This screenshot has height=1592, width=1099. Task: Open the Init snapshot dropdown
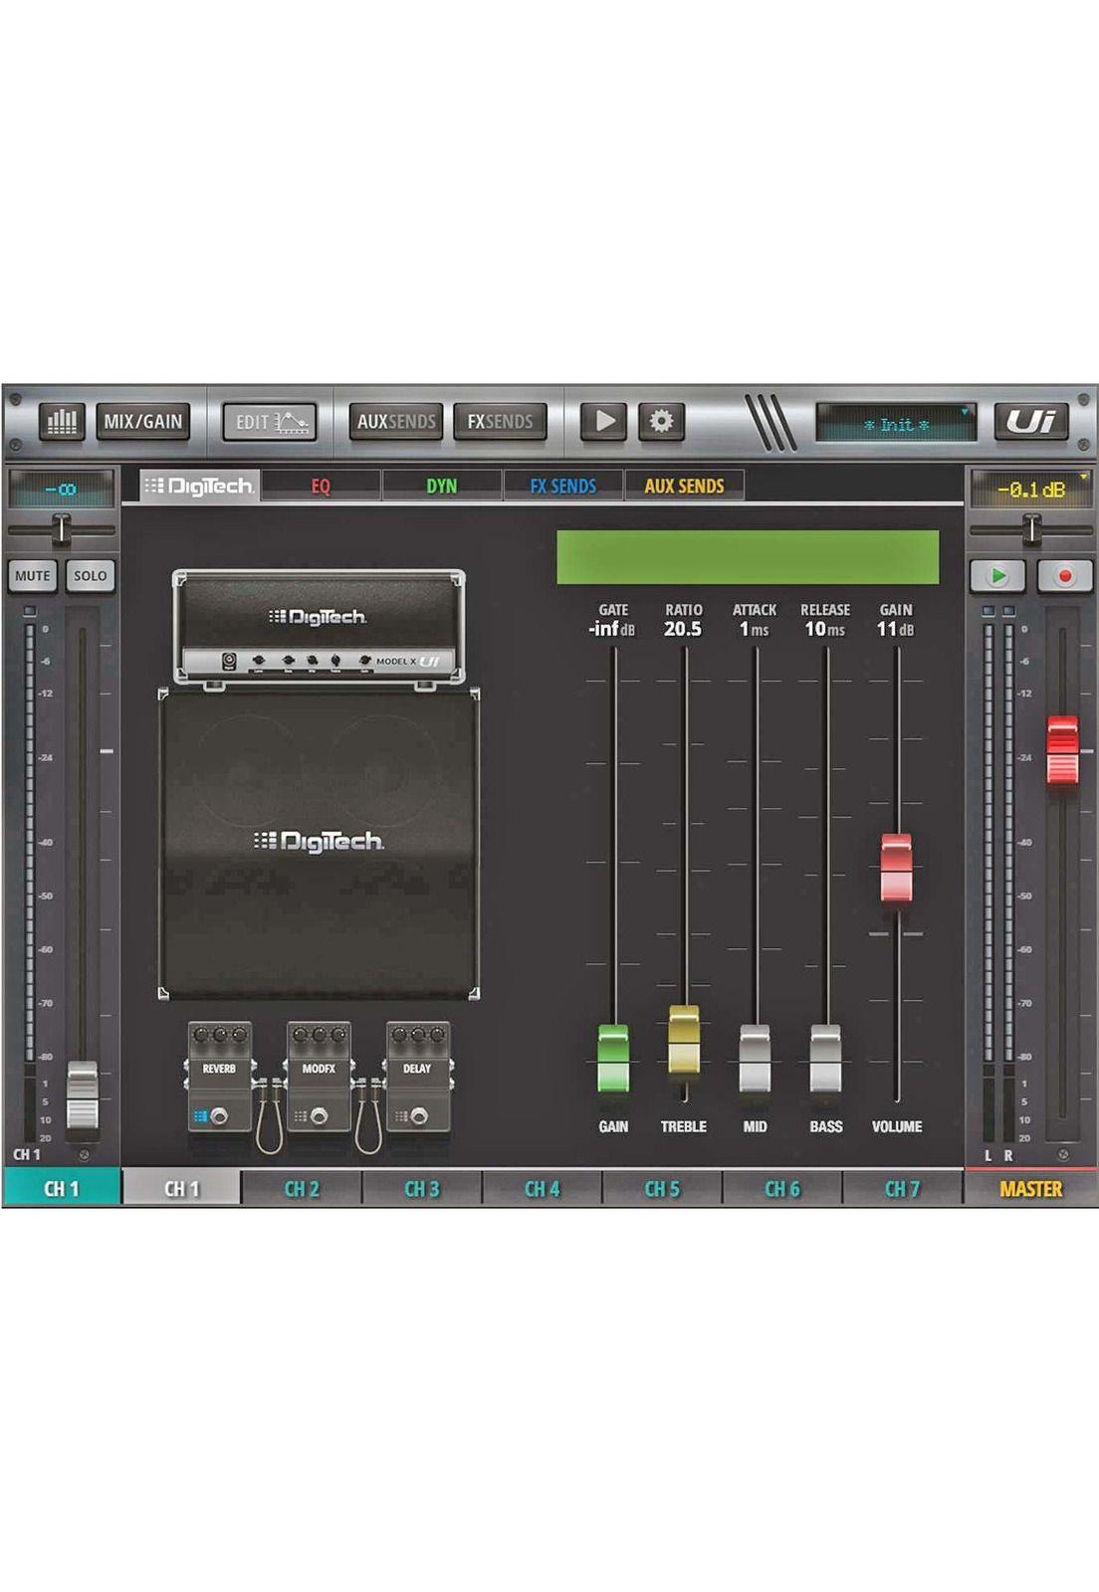(x=896, y=423)
